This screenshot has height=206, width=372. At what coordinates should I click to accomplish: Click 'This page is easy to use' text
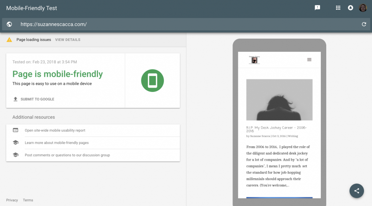click(52, 84)
